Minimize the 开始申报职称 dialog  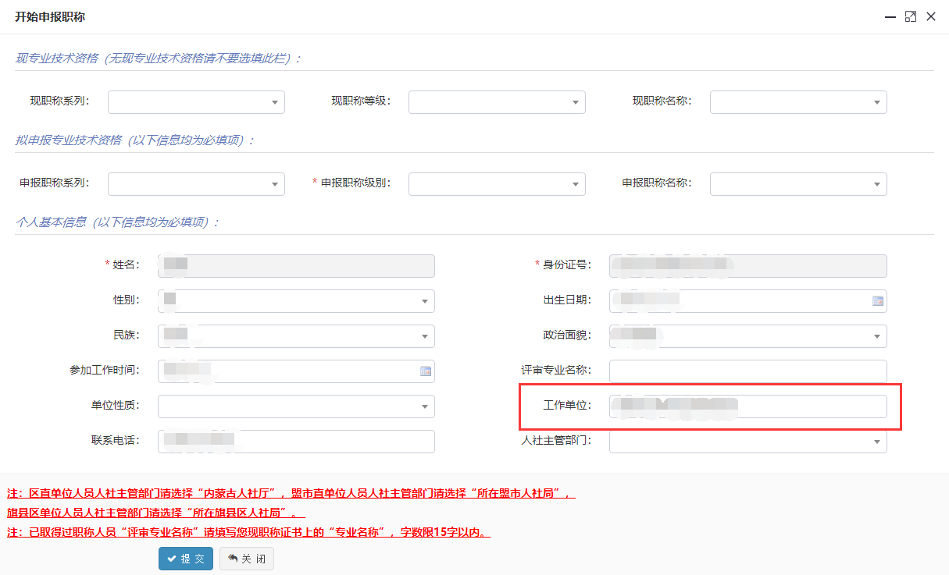coord(890,16)
